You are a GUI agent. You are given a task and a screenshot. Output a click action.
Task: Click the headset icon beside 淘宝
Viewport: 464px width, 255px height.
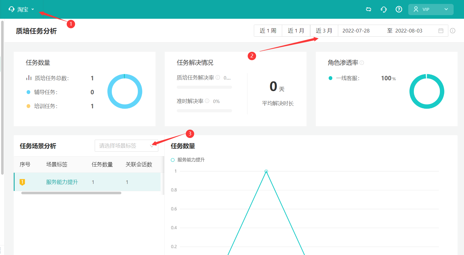pos(11,9)
